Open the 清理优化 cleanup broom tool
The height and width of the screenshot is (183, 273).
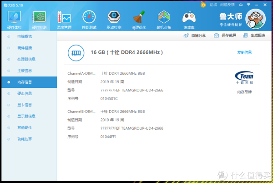tap(139, 20)
